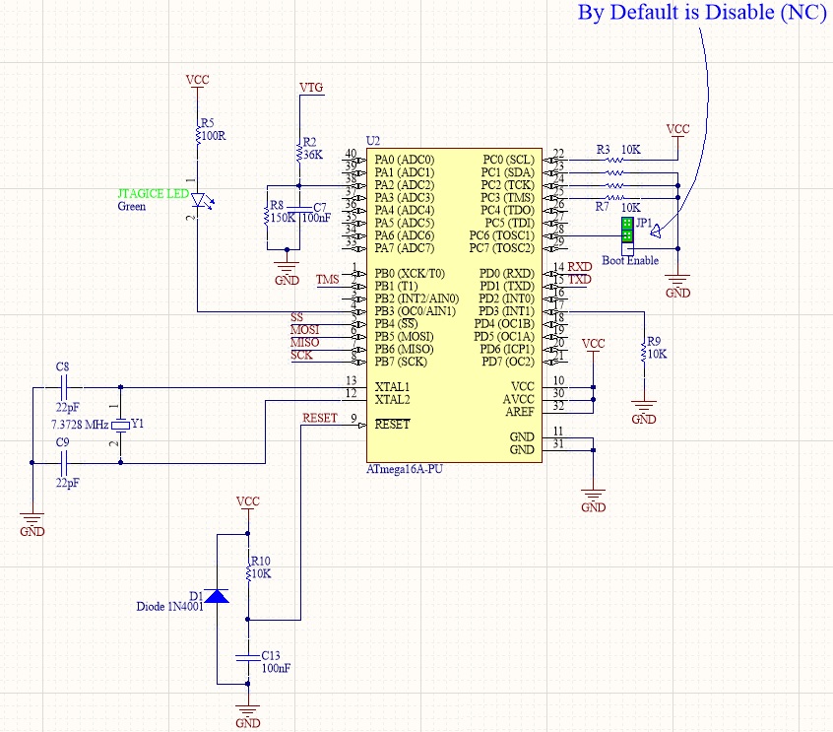The width and height of the screenshot is (833, 732).
Task: Select the GND symbol below the JP1 jumper
Action: pyautogui.click(x=677, y=283)
